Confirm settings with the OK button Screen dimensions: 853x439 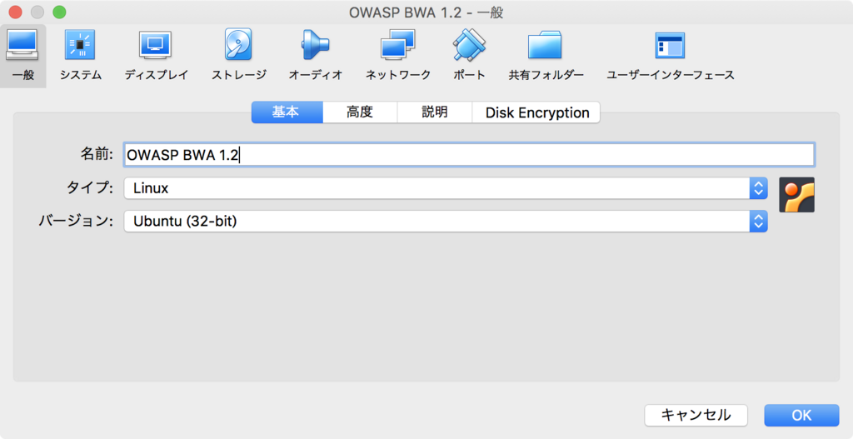coord(801,415)
